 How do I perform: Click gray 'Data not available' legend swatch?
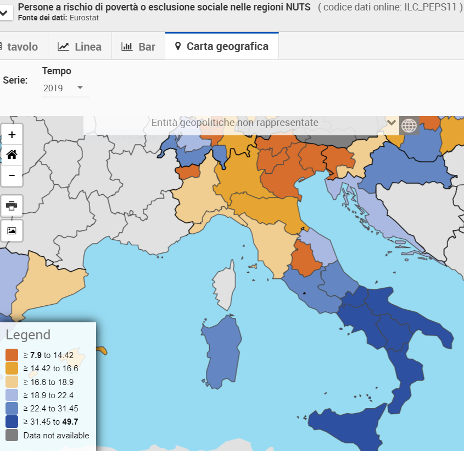[x=12, y=435]
